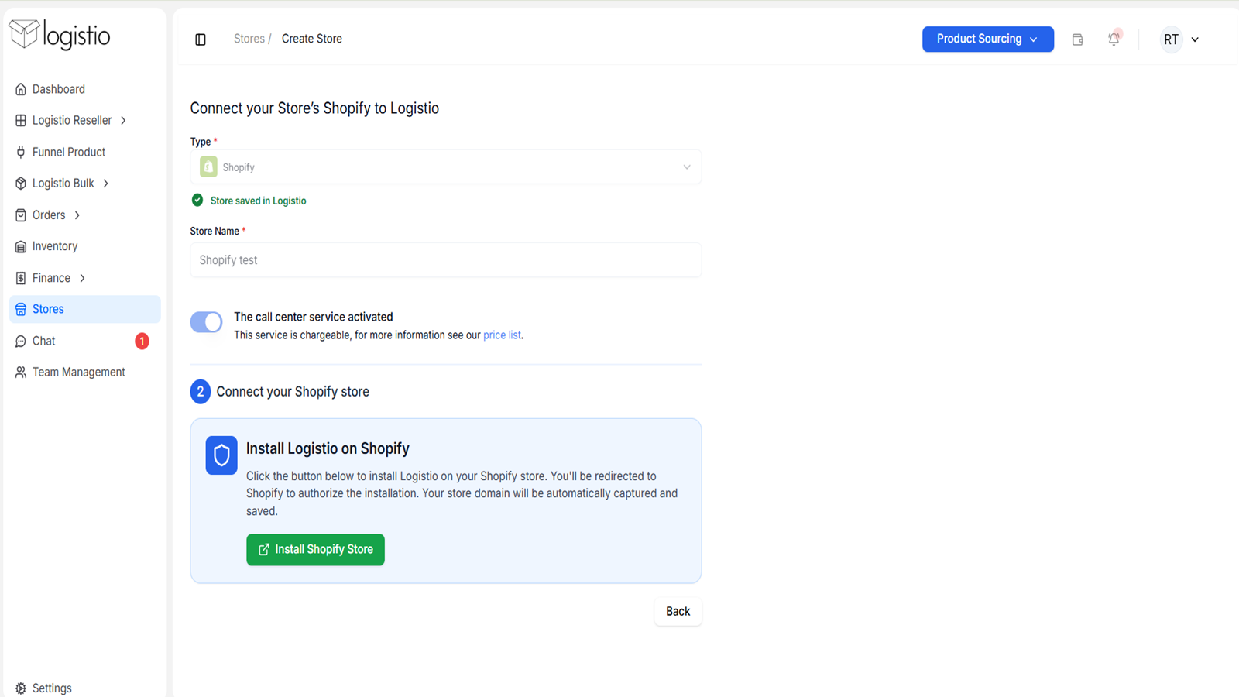
Task: Click the Back button
Action: (678, 612)
